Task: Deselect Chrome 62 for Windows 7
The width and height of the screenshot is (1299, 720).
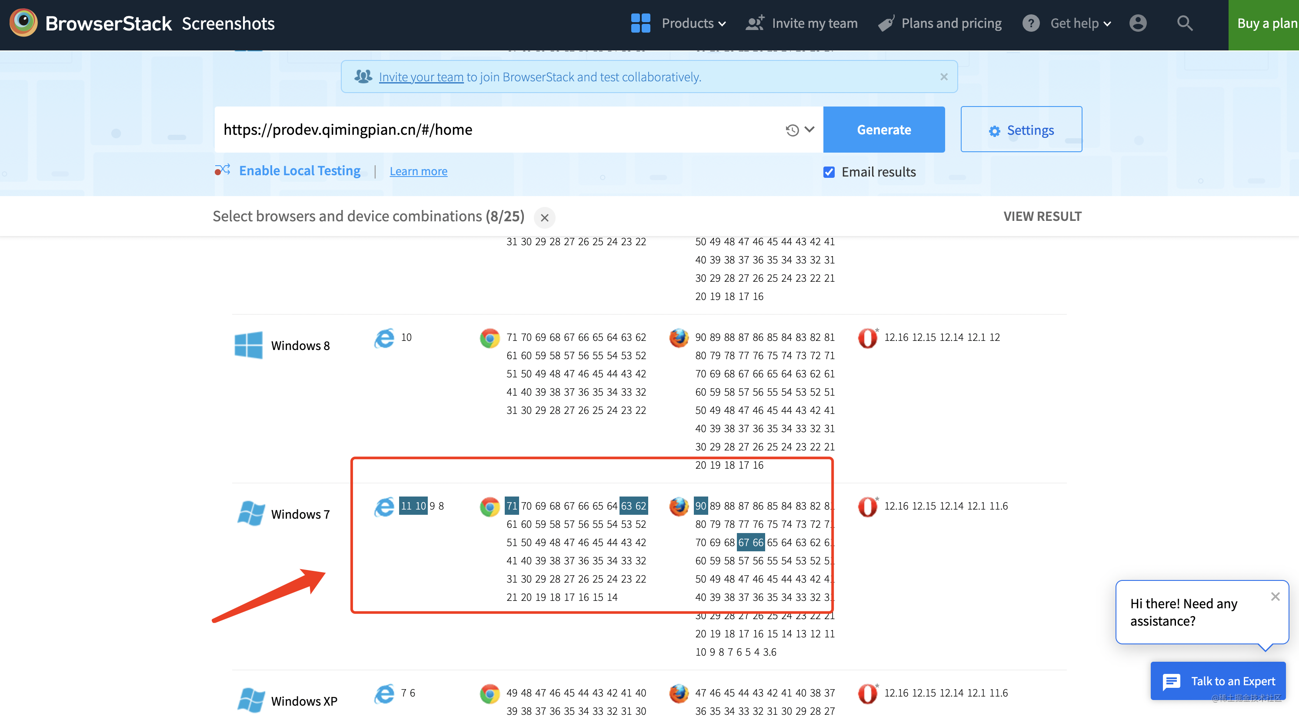Action: point(640,506)
